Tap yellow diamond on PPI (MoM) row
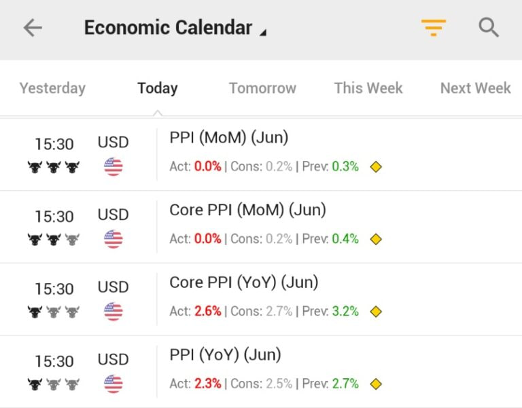This screenshot has width=522, height=408. tap(376, 166)
